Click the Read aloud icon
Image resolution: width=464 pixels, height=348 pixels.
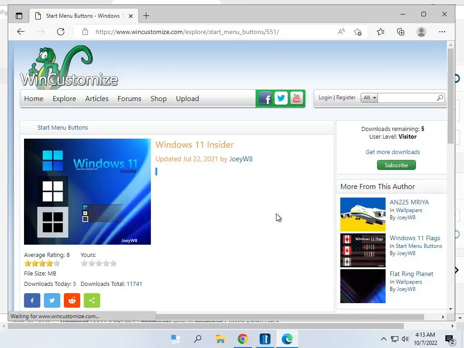pyautogui.click(x=342, y=32)
